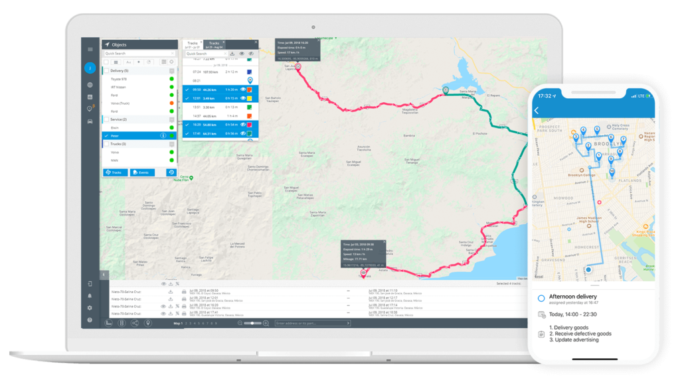This screenshot has height=386, width=680.
Task: Open info for the Peter object
Action: (163, 135)
